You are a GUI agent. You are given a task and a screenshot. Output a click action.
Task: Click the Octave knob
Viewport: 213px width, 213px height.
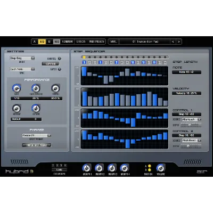pos(36,108)
